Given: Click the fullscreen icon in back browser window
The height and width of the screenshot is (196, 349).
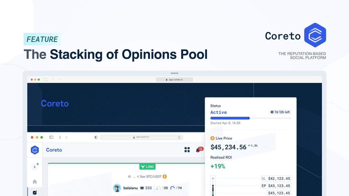Looking at the screenshot, I should click(x=45, y=80).
